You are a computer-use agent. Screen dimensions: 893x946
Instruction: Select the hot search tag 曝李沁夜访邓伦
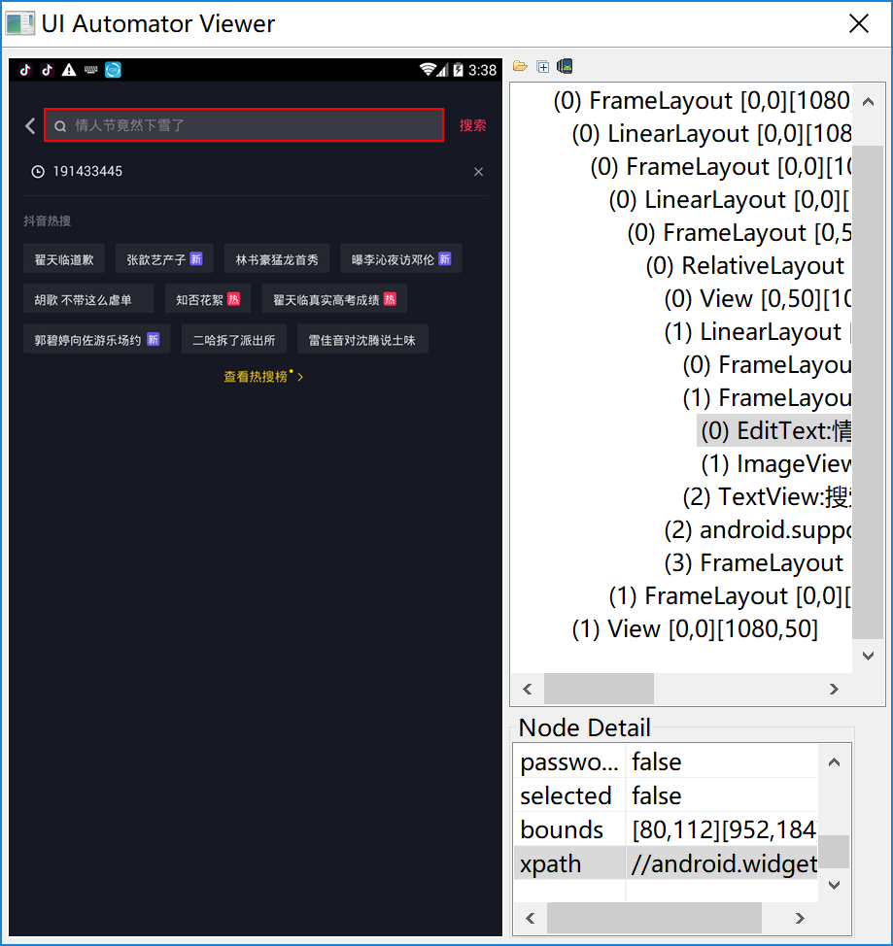401,258
